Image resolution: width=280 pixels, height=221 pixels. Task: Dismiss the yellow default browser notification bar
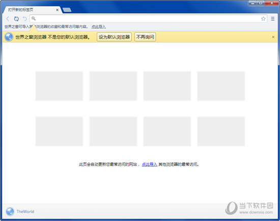[x=273, y=37]
